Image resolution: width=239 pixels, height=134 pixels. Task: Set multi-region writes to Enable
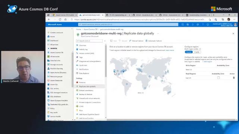point(197,52)
